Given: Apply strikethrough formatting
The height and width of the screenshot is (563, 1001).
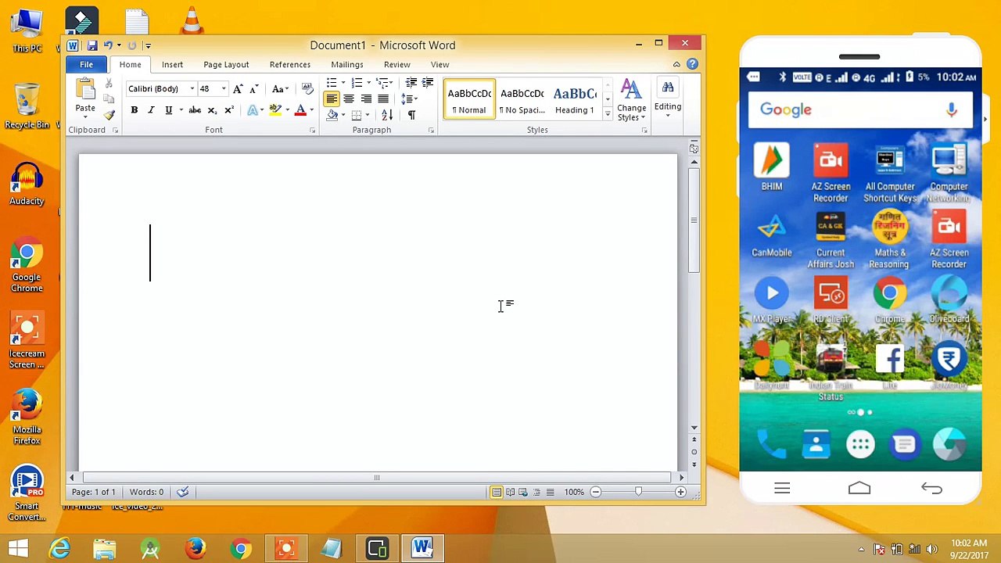Looking at the screenshot, I should point(195,110).
